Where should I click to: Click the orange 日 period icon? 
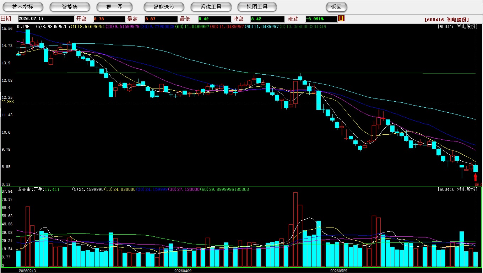click(341, 18)
